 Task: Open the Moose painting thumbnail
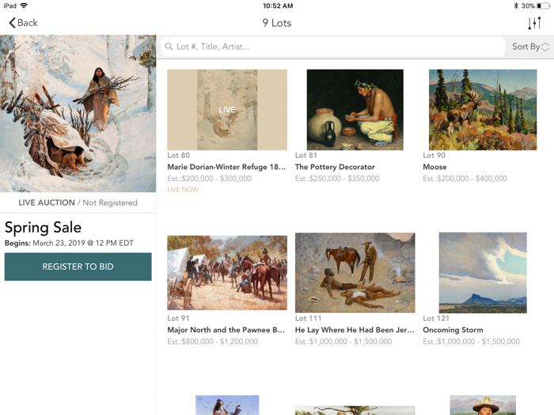pyautogui.click(x=483, y=110)
